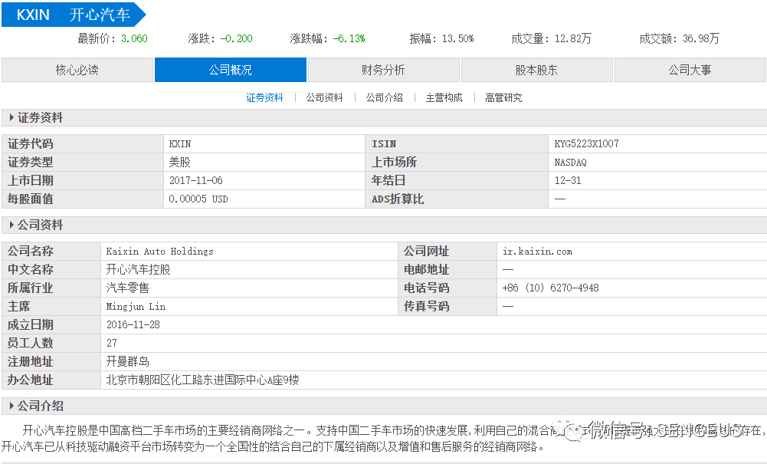This screenshot has height=464, width=767.
Task: Click the 公司网址 label cell
Action: point(447,252)
